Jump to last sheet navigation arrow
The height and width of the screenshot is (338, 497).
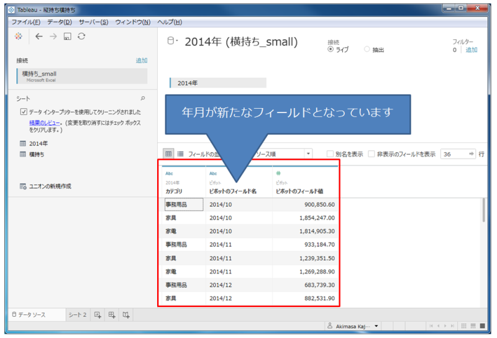tap(453, 326)
